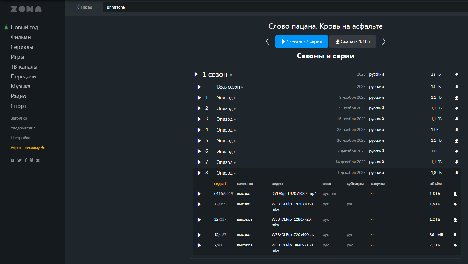Play the Весь сезон row
Image resolution: width=468 pixels, height=264 pixels.
(x=199, y=87)
